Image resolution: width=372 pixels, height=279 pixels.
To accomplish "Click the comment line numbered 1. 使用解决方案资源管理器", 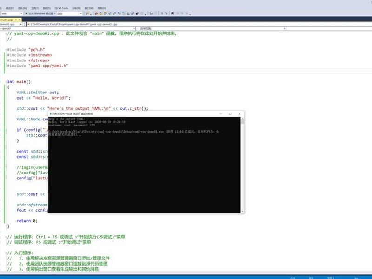I will click(59, 258).
